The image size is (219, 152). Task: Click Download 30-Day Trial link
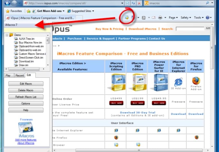(x=138, y=112)
